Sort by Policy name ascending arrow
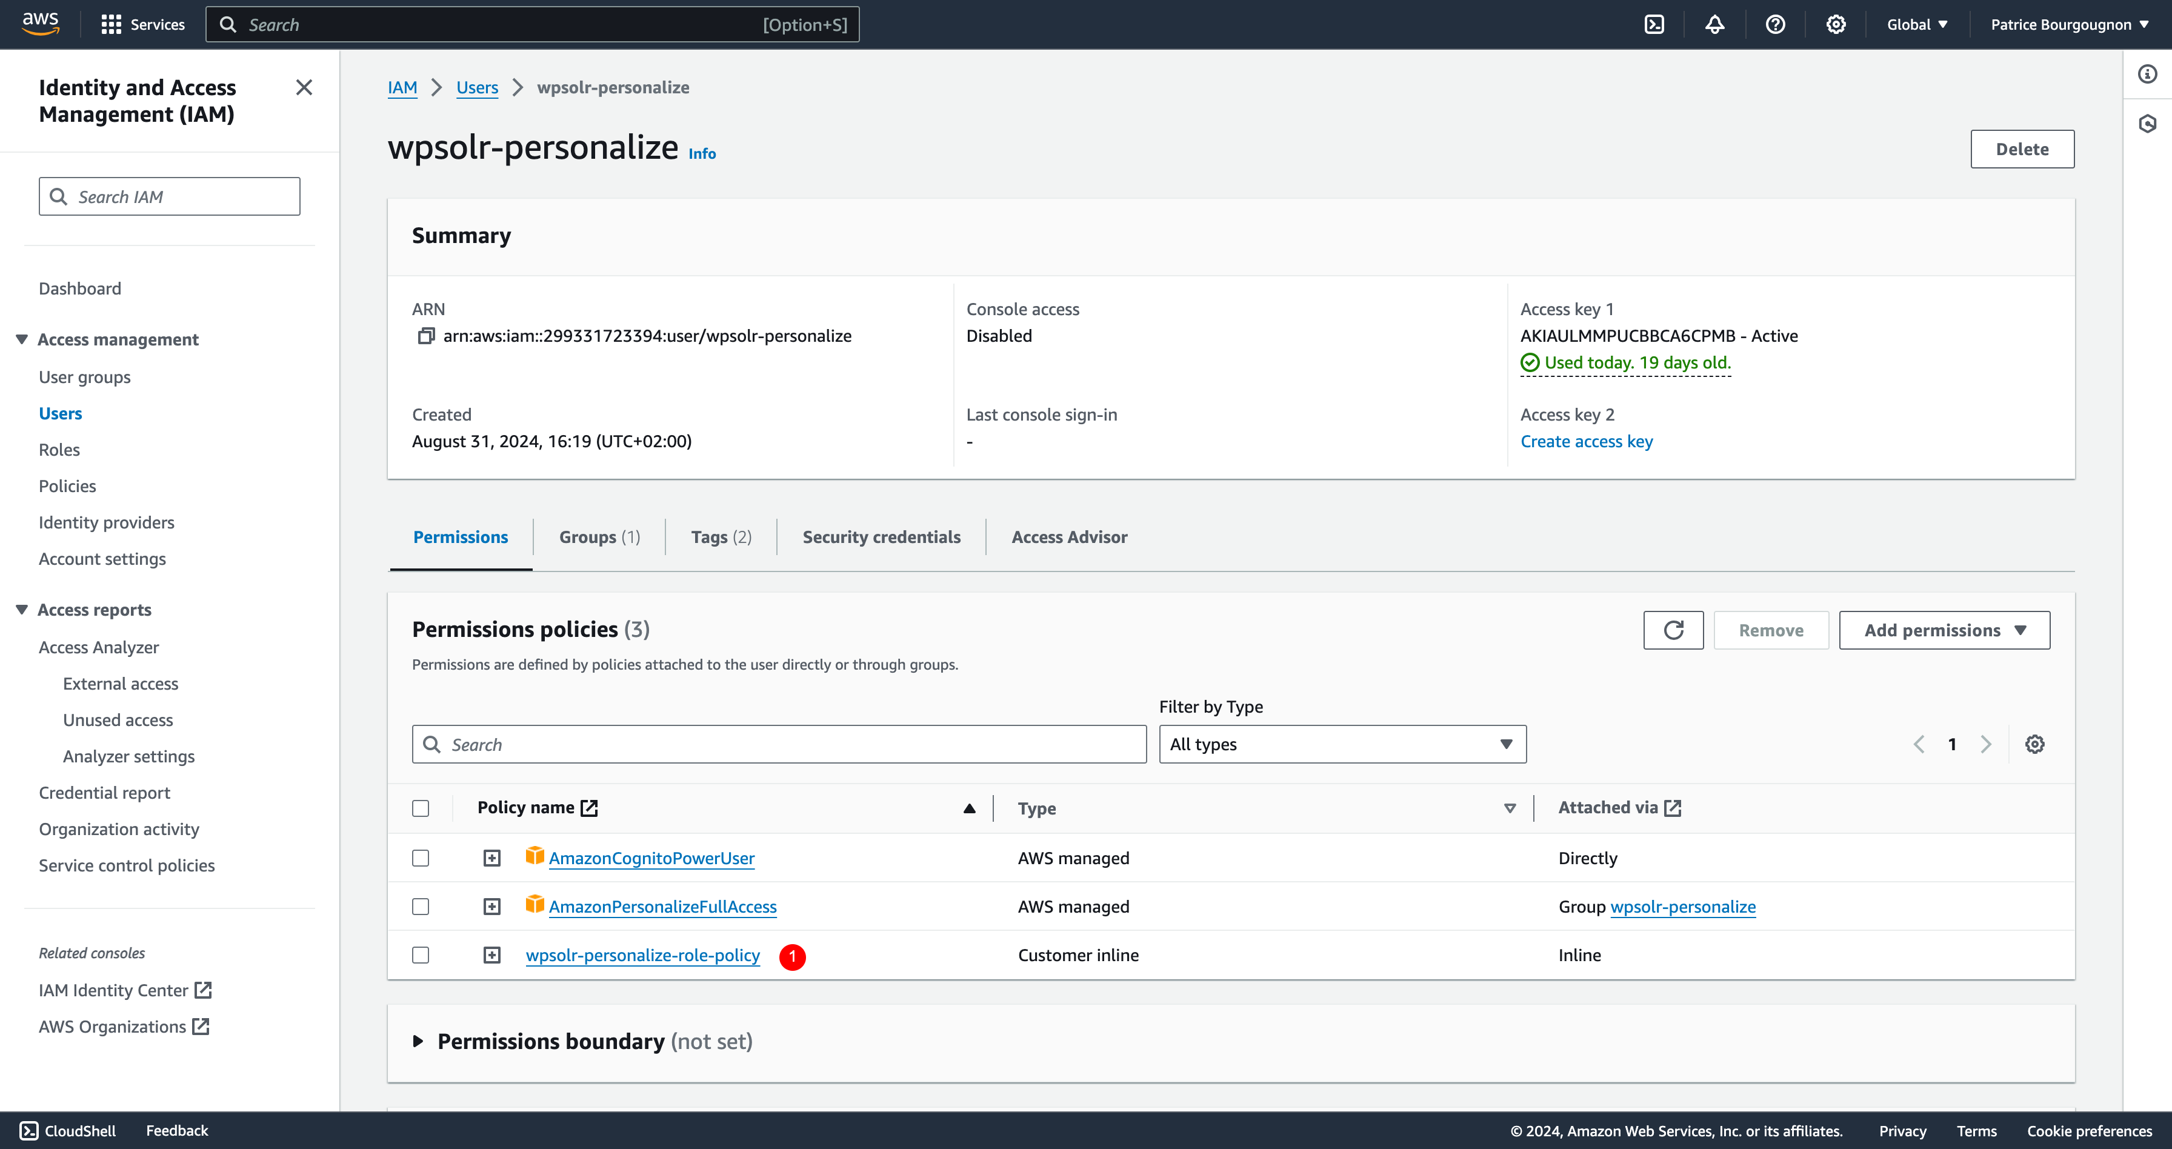The height and width of the screenshot is (1149, 2172). pyautogui.click(x=970, y=808)
